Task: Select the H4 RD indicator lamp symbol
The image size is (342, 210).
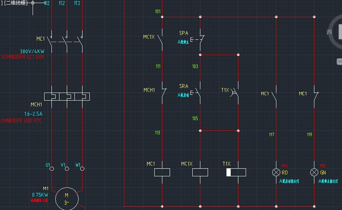Action: [276, 172]
